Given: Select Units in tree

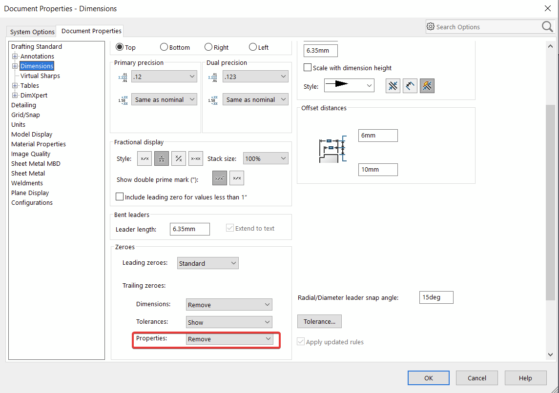Looking at the screenshot, I should (18, 125).
